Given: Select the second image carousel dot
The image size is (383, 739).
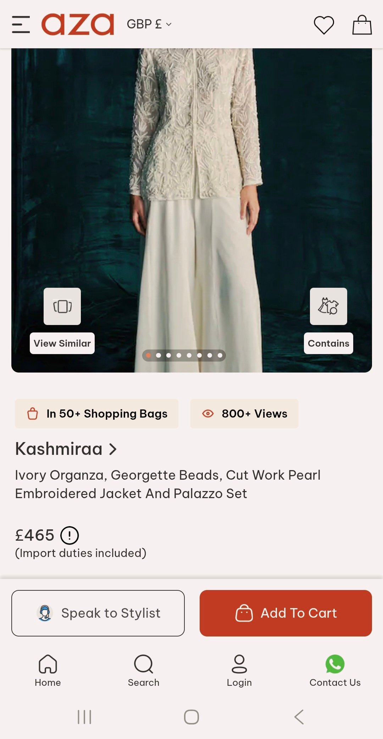Looking at the screenshot, I should (x=159, y=355).
